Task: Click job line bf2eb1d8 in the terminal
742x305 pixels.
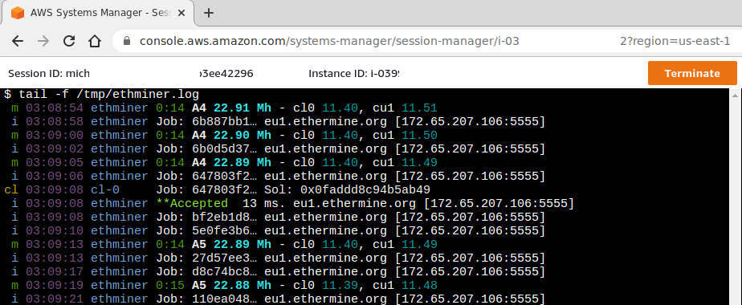Action: click(x=278, y=218)
